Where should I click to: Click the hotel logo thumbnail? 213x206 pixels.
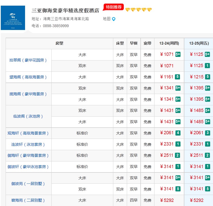(13, 18)
